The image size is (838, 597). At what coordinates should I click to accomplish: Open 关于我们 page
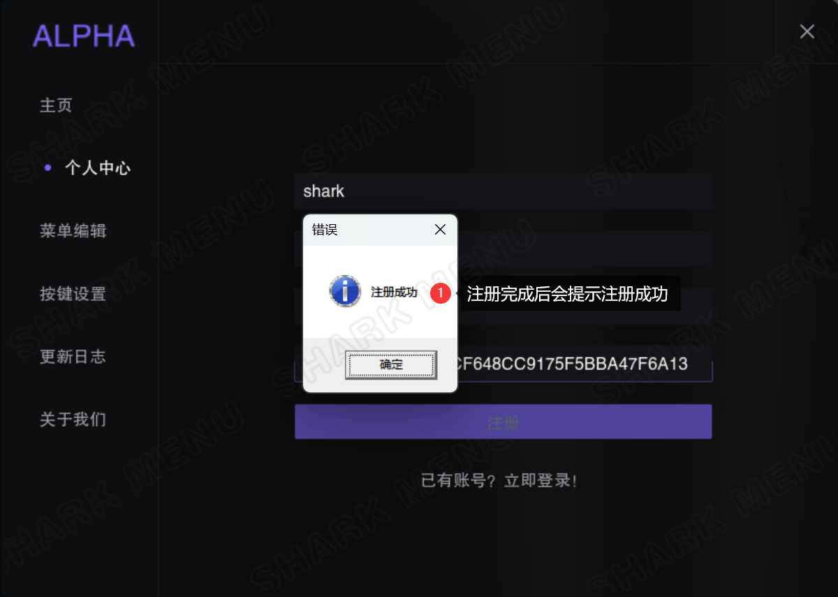tap(73, 420)
